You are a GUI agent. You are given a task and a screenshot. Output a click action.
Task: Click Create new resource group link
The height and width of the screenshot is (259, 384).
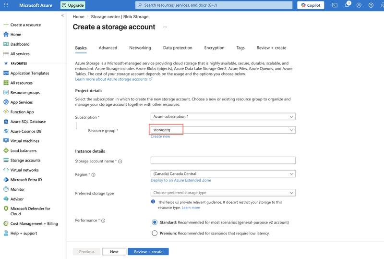(160, 136)
